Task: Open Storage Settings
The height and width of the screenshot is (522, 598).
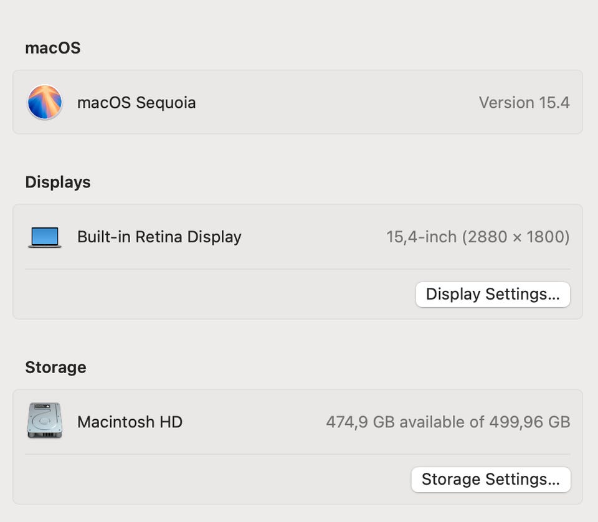Action: coord(490,479)
